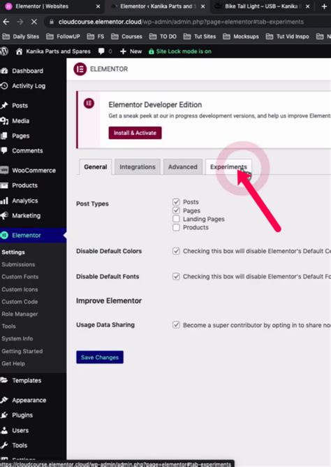This screenshot has height=467, width=331.
Task: Click the green Site Lock padlock icon
Action: [152, 51]
